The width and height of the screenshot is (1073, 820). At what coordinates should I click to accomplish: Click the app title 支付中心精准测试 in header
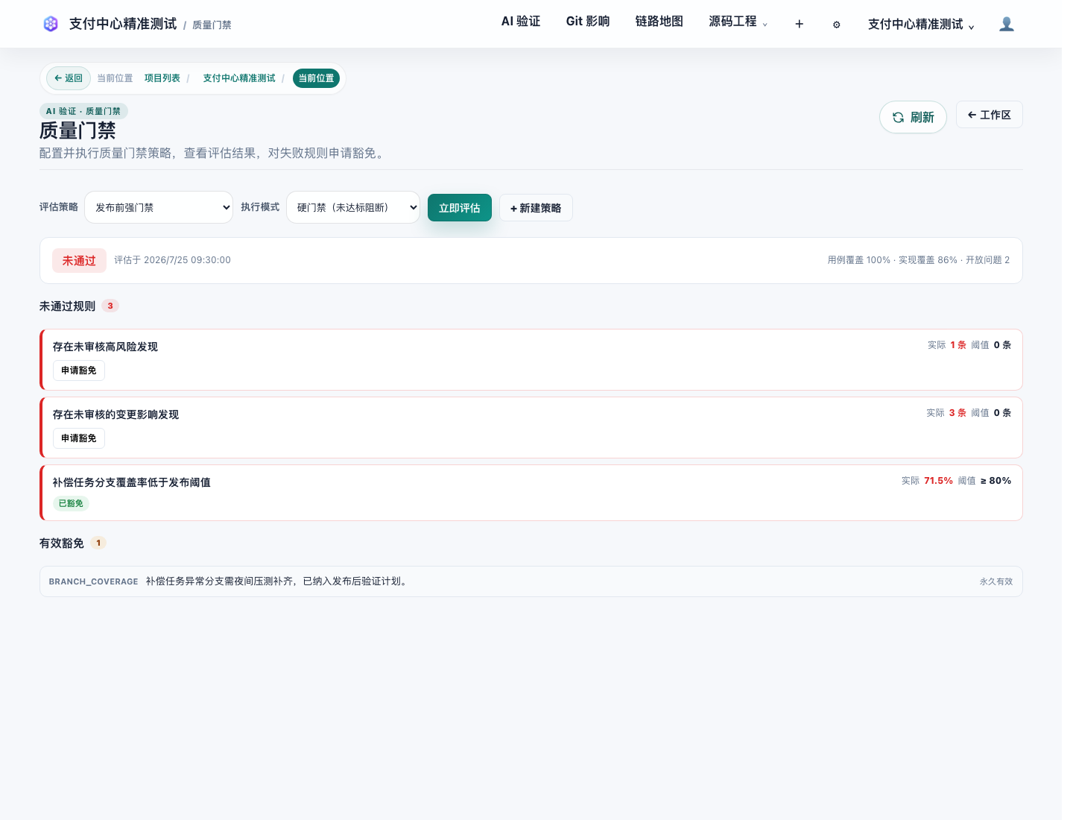tap(123, 24)
